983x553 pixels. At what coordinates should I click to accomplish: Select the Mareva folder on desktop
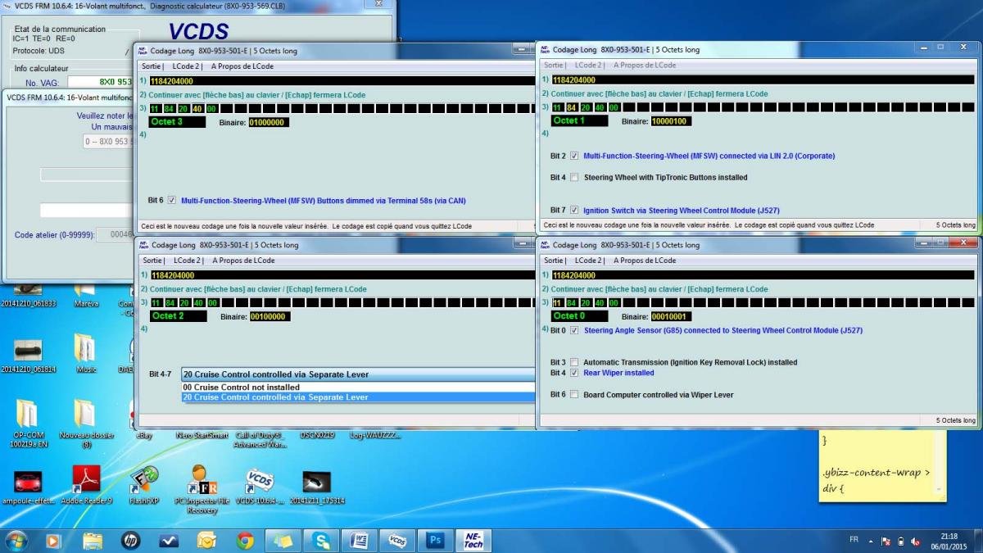(86, 295)
